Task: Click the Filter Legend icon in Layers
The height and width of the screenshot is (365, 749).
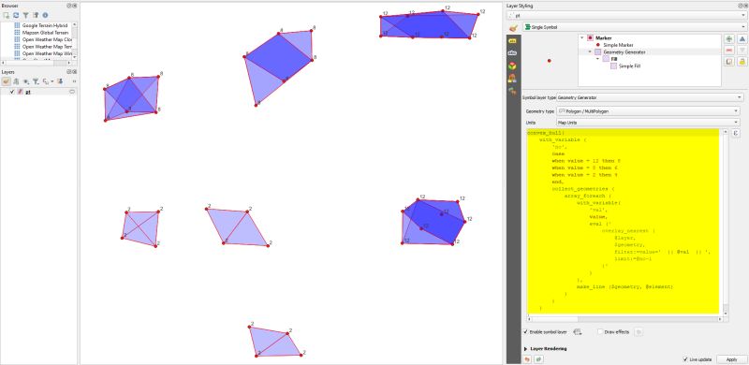Action: 36,81
